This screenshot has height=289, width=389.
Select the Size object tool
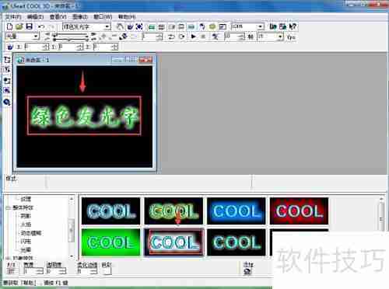click(139, 26)
